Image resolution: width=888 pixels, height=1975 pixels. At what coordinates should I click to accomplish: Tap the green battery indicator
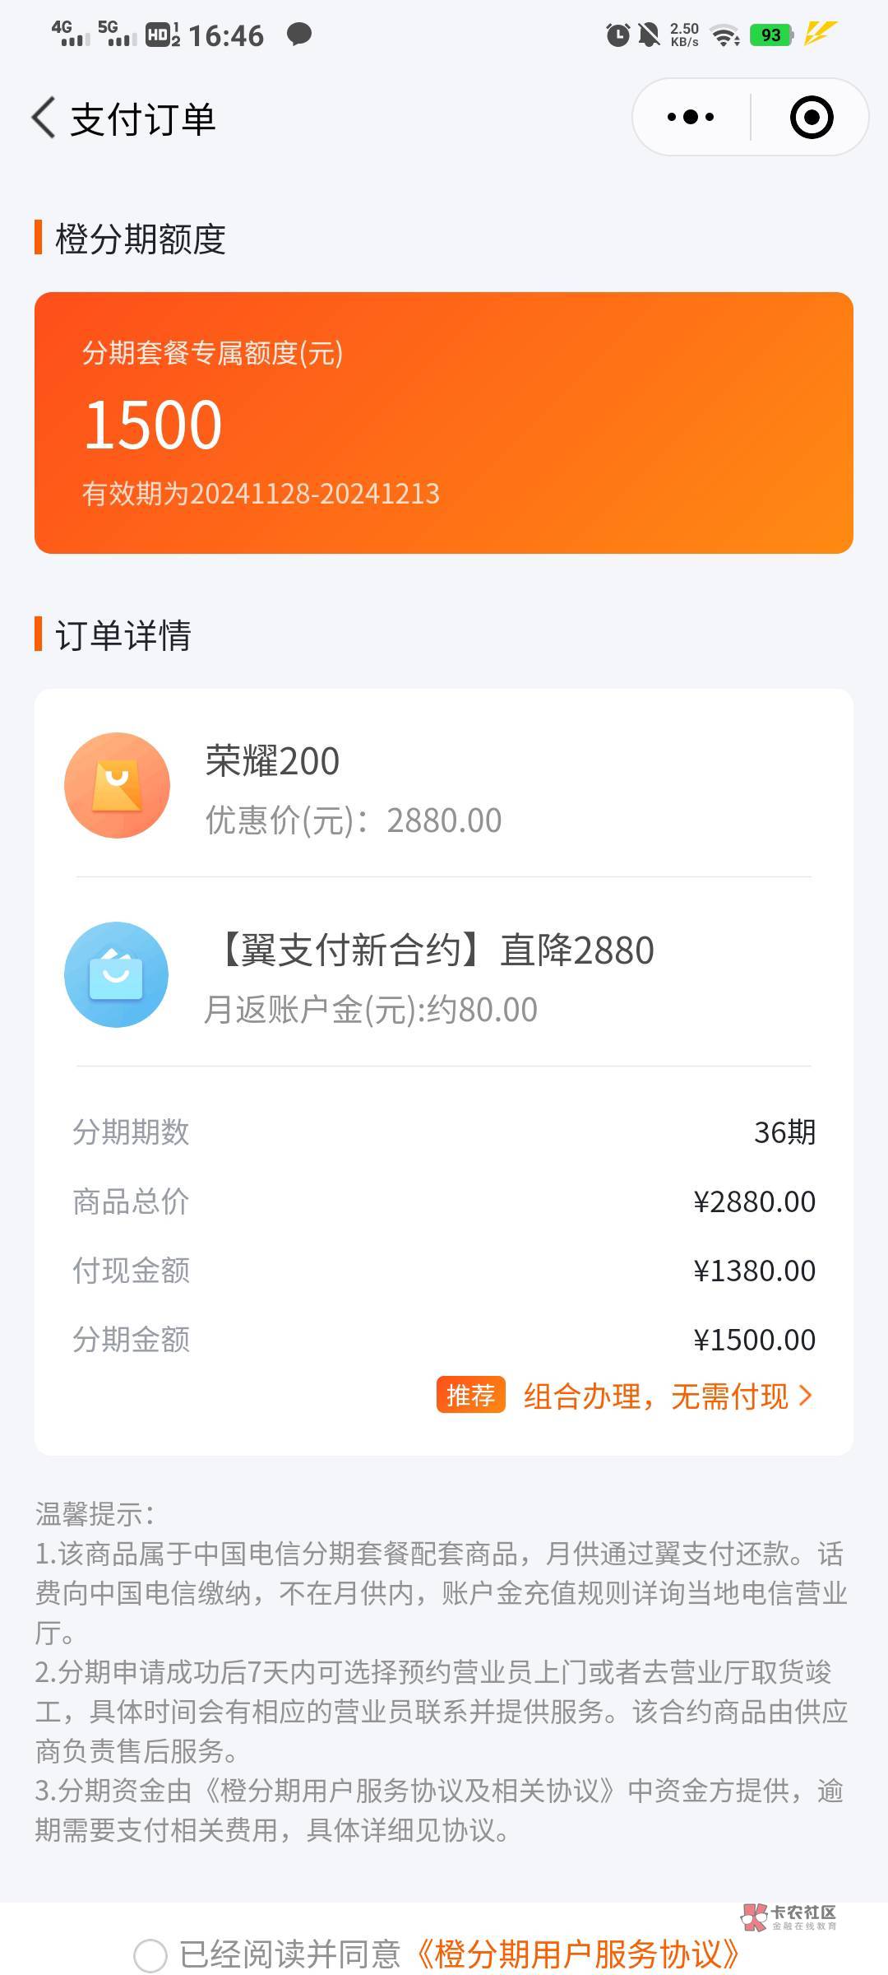pyautogui.click(x=771, y=35)
